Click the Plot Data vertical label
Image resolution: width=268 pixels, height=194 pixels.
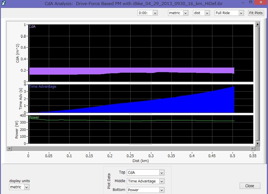109,181
